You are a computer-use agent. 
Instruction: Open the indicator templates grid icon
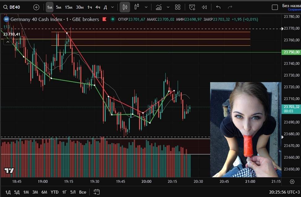pyautogui.click(x=178, y=7)
